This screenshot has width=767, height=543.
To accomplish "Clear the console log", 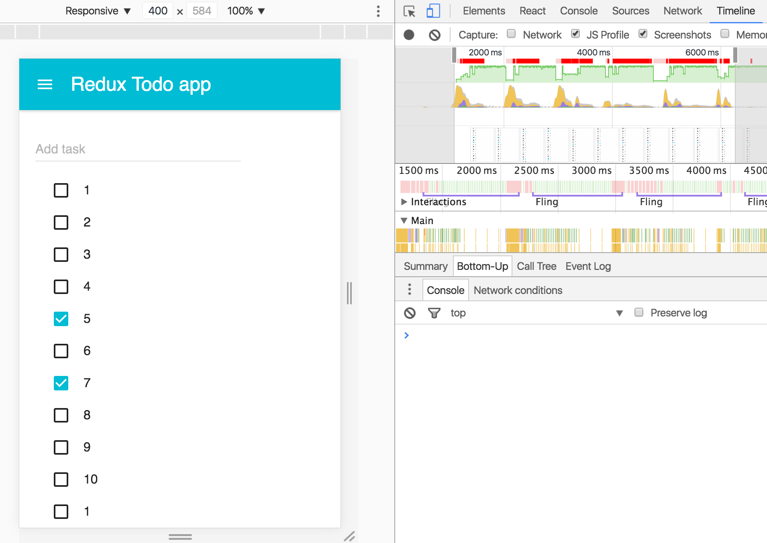I will pyautogui.click(x=410, y=313).
